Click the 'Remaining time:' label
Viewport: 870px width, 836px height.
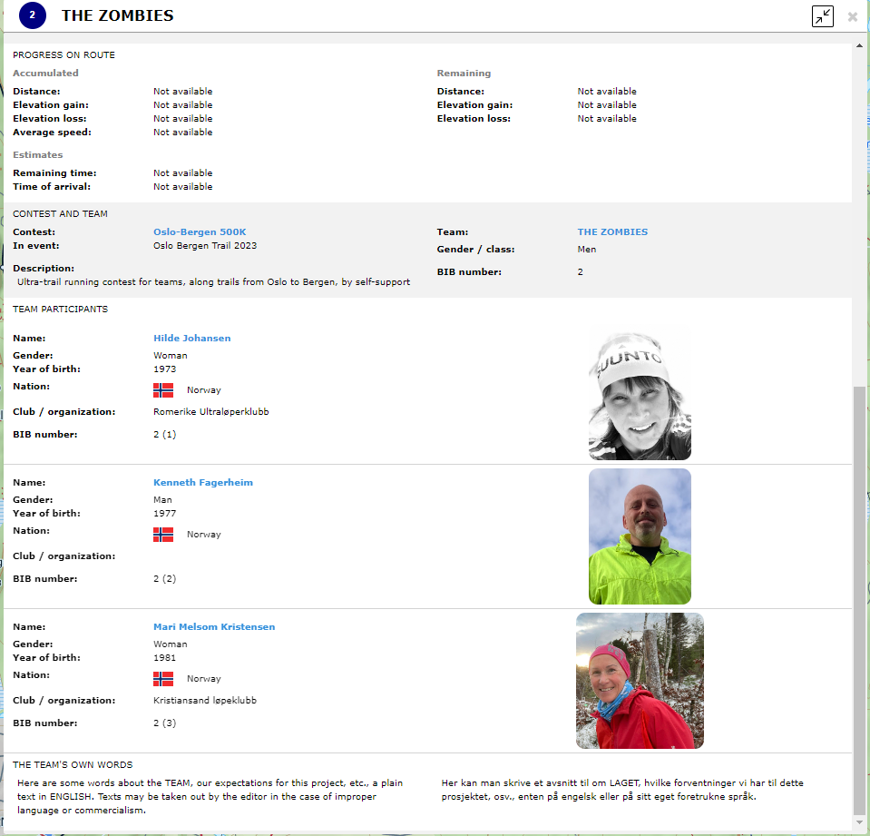[54, 173]
